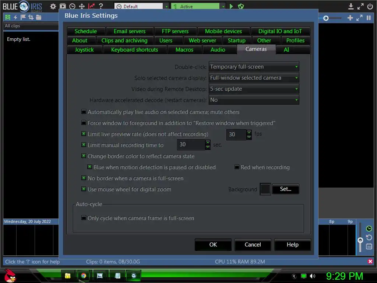Screen dimensions: 377x283
Task: Click the plus add camera icon
Action: click(x=350, y=18)
